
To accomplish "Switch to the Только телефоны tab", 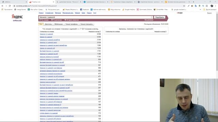I will [72, 24].
